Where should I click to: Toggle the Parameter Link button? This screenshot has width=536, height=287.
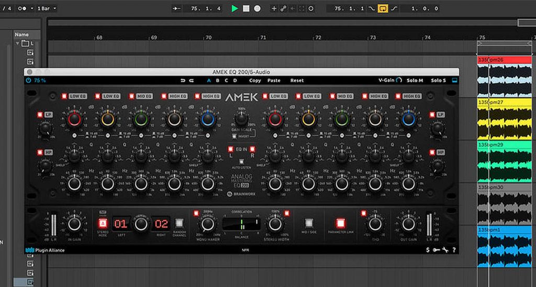point(340,223)
